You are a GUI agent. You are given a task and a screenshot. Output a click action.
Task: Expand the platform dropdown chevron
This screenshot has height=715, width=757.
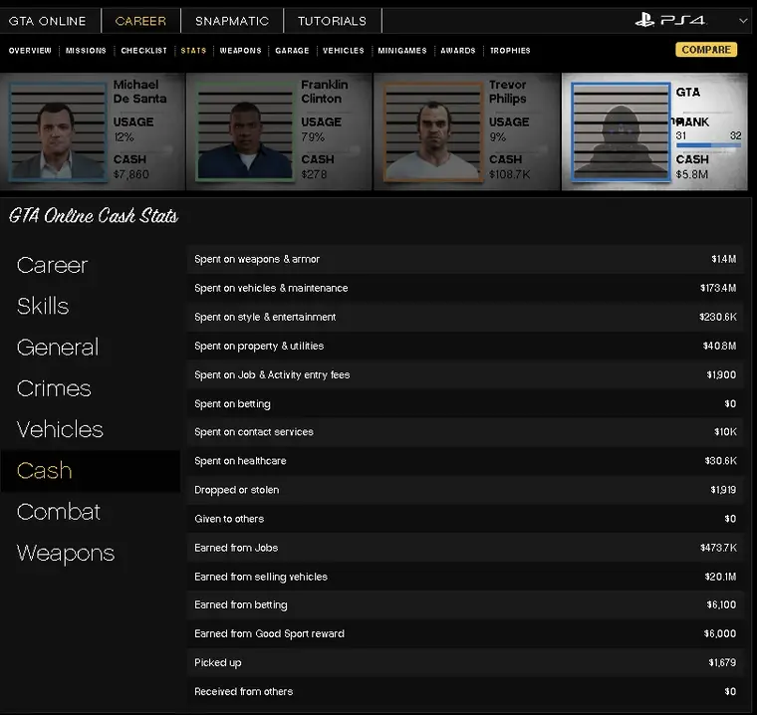(x=743, y=21)
